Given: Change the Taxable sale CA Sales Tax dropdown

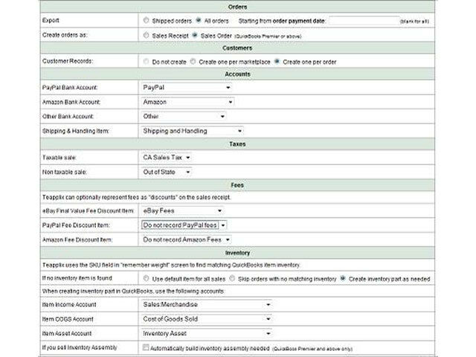Looking at the screenshot, I should click(x=167, y=158).
